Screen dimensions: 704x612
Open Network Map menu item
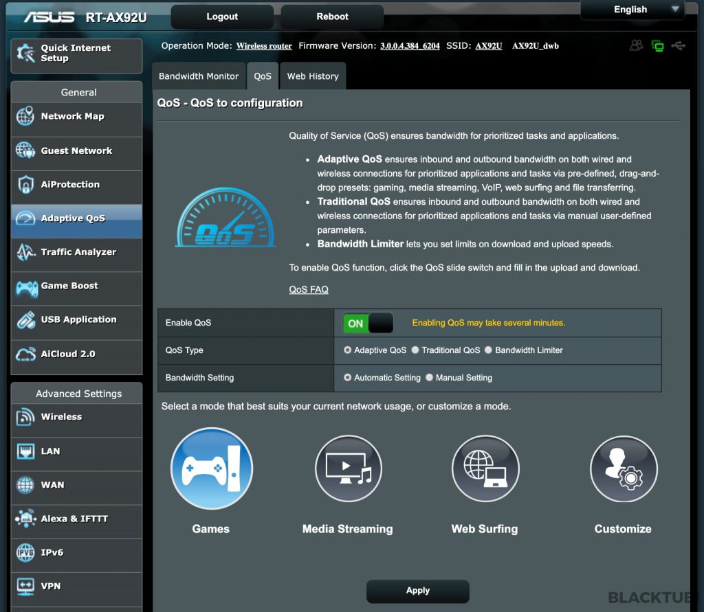(76, 120)
